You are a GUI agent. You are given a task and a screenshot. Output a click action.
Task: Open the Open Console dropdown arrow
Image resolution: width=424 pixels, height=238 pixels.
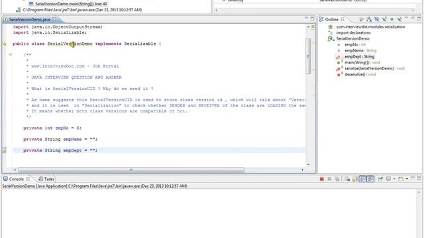(x=407, y=179)
